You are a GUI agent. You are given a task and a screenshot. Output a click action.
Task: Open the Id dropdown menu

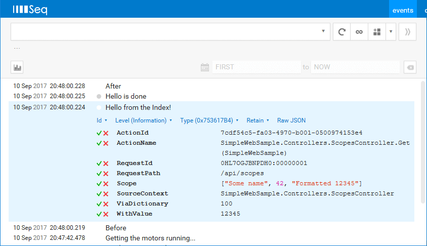point(102,120)
